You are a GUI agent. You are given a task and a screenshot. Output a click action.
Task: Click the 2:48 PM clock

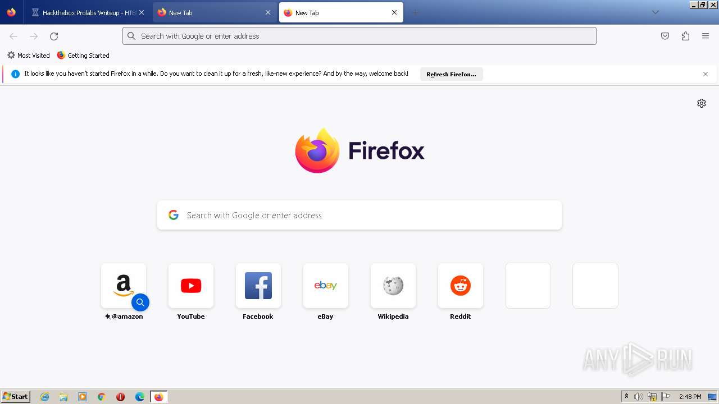click(x=690, y=397)
